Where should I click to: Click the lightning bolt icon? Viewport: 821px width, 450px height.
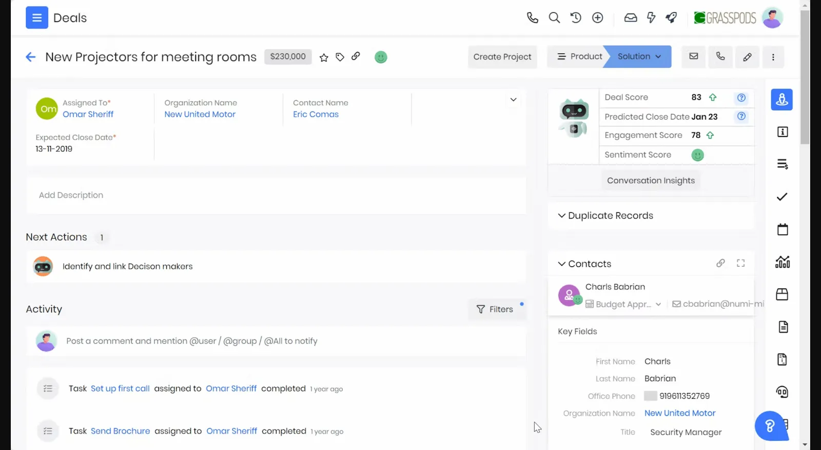(651, 18)
